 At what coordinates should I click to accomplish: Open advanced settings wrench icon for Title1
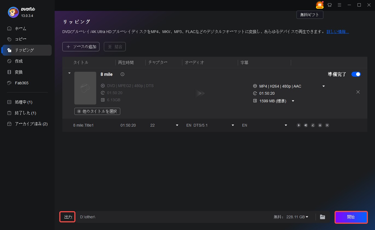[x=306, y=125]
